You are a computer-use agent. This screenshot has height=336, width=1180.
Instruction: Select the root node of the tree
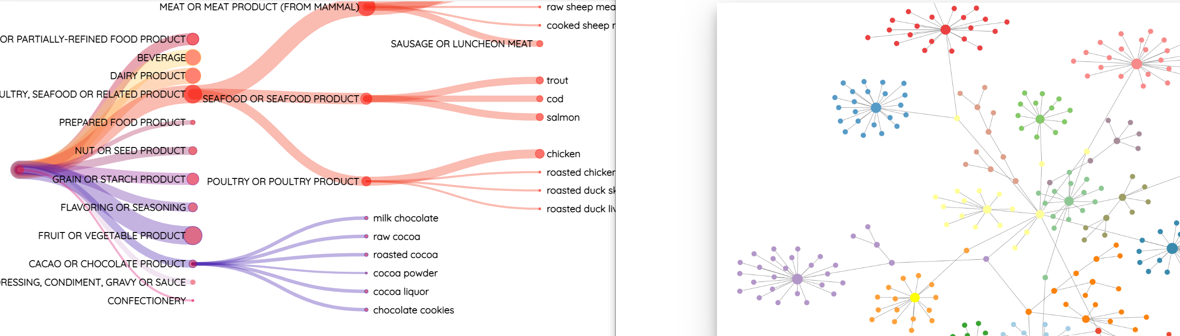coord(19,170)
